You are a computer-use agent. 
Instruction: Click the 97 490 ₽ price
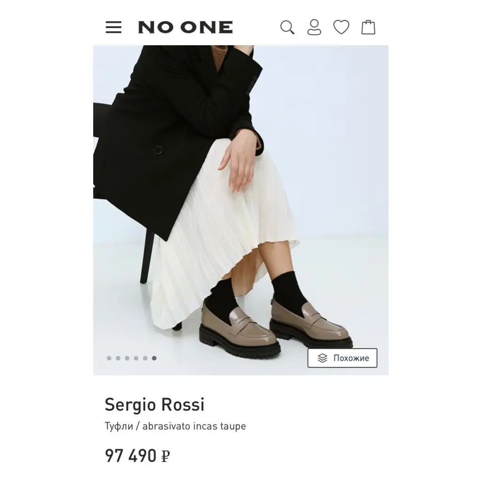(137, 456)
